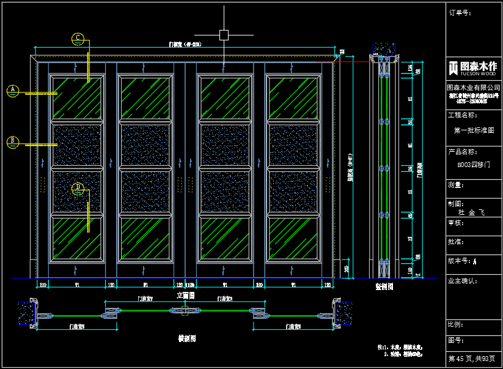Select the product name text B003四移门
The image size is (503, 369).
tap(473, 165)
